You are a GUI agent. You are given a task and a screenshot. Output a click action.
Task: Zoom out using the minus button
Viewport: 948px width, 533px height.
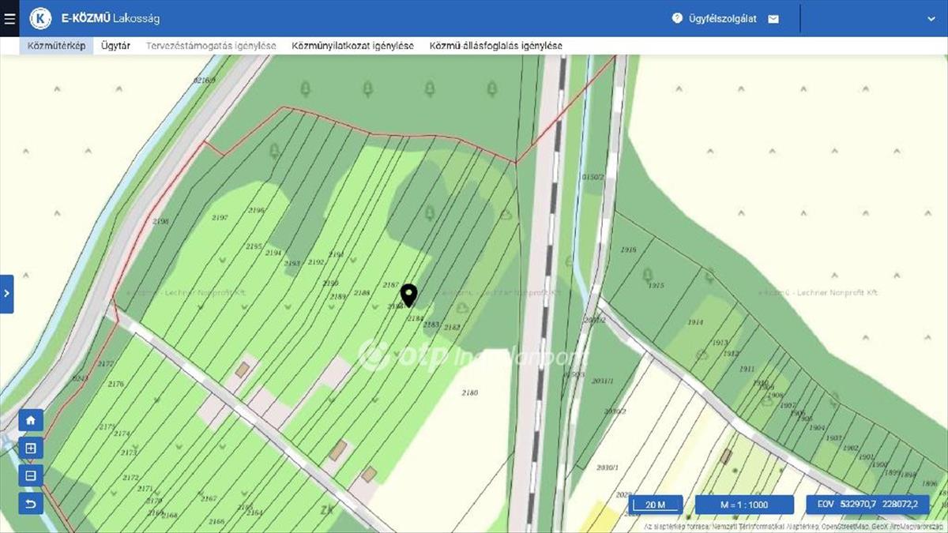31,475
